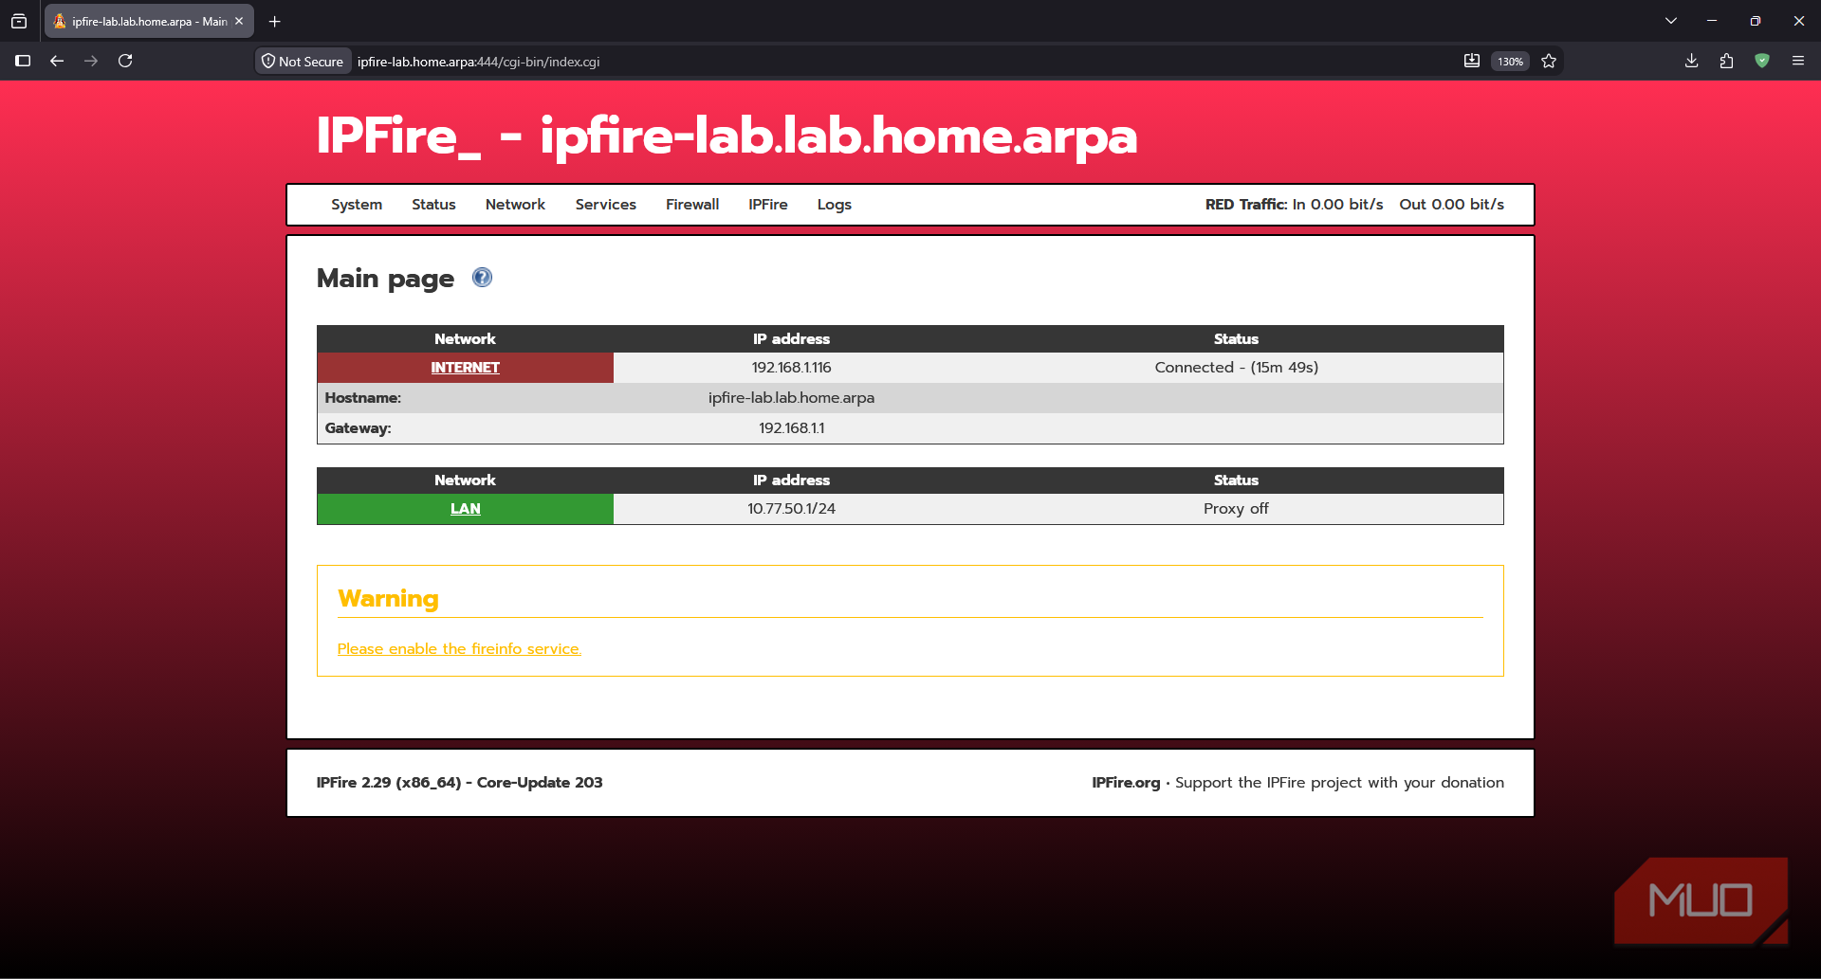
Task: Click the IP address 192.168.1.116
Action: 791,368
